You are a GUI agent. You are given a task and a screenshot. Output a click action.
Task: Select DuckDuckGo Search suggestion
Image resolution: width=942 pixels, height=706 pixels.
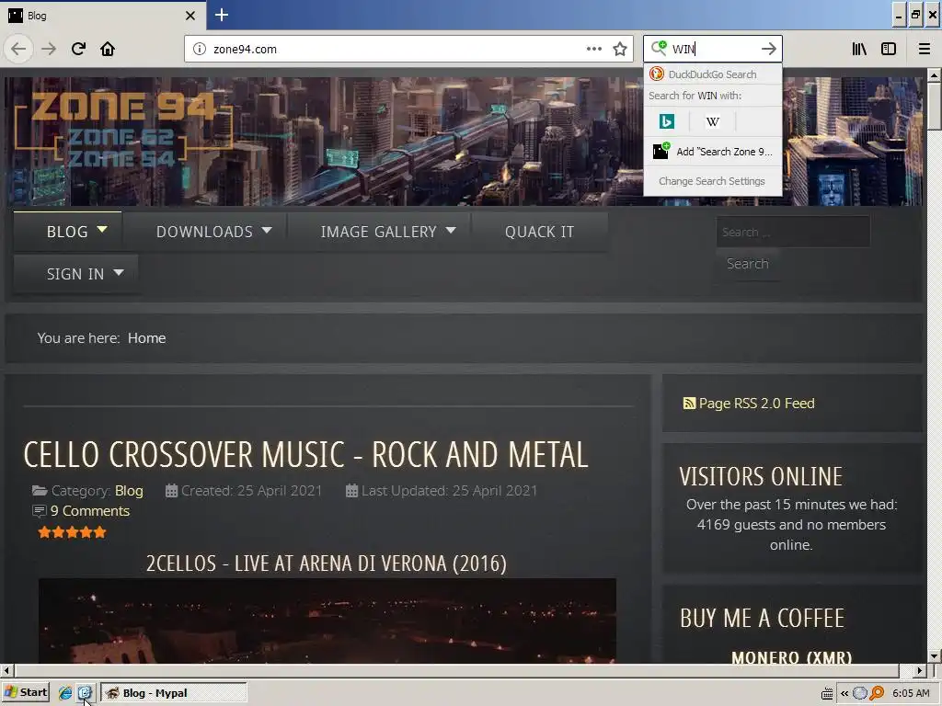point(713,74)
